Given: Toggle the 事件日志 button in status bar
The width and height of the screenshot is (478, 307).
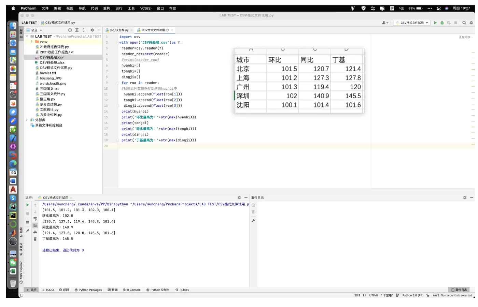Looking at the screenshot, I should [x=459, y=290].
